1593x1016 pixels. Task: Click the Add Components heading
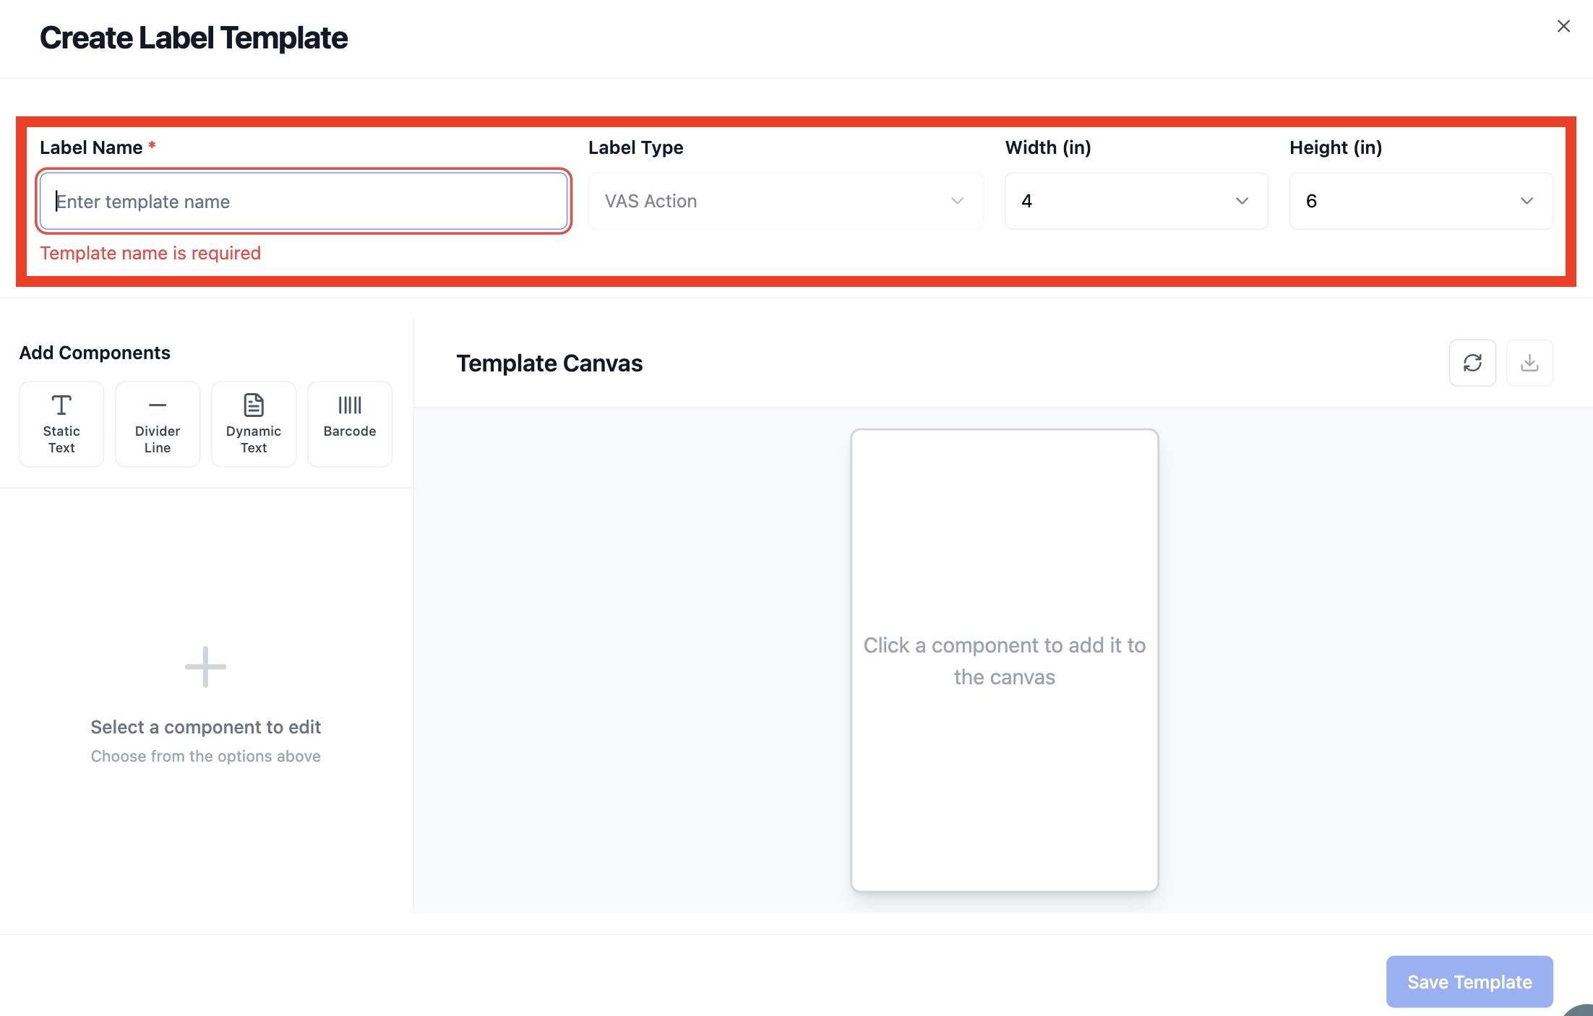coord(95,353)
